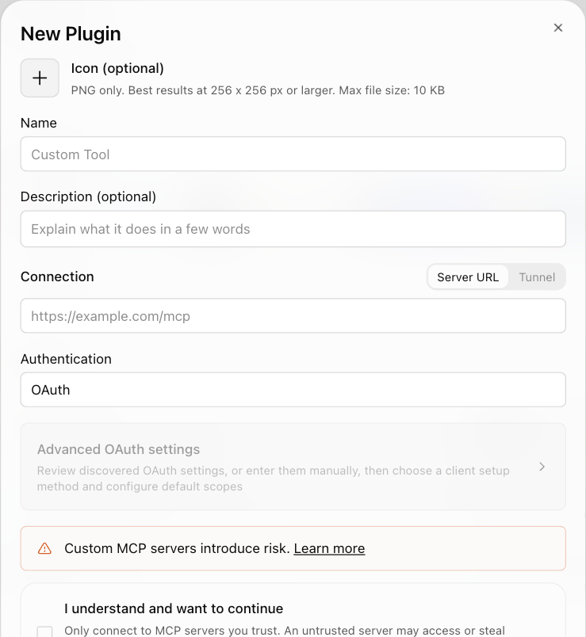The image size is (586, 637).
Task: Open the Learn more link
Action: coord(329,548)
